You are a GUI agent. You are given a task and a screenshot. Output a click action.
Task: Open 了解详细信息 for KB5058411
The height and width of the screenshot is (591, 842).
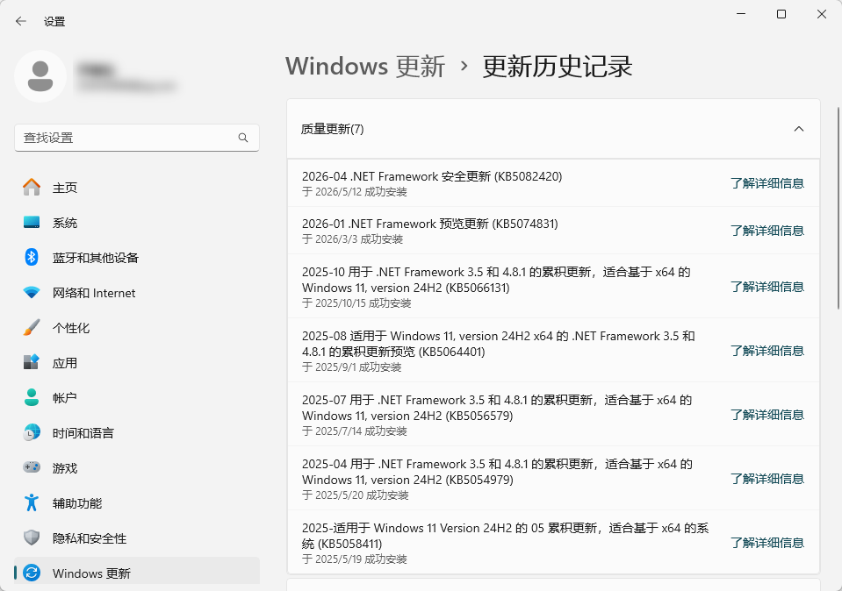766,543
